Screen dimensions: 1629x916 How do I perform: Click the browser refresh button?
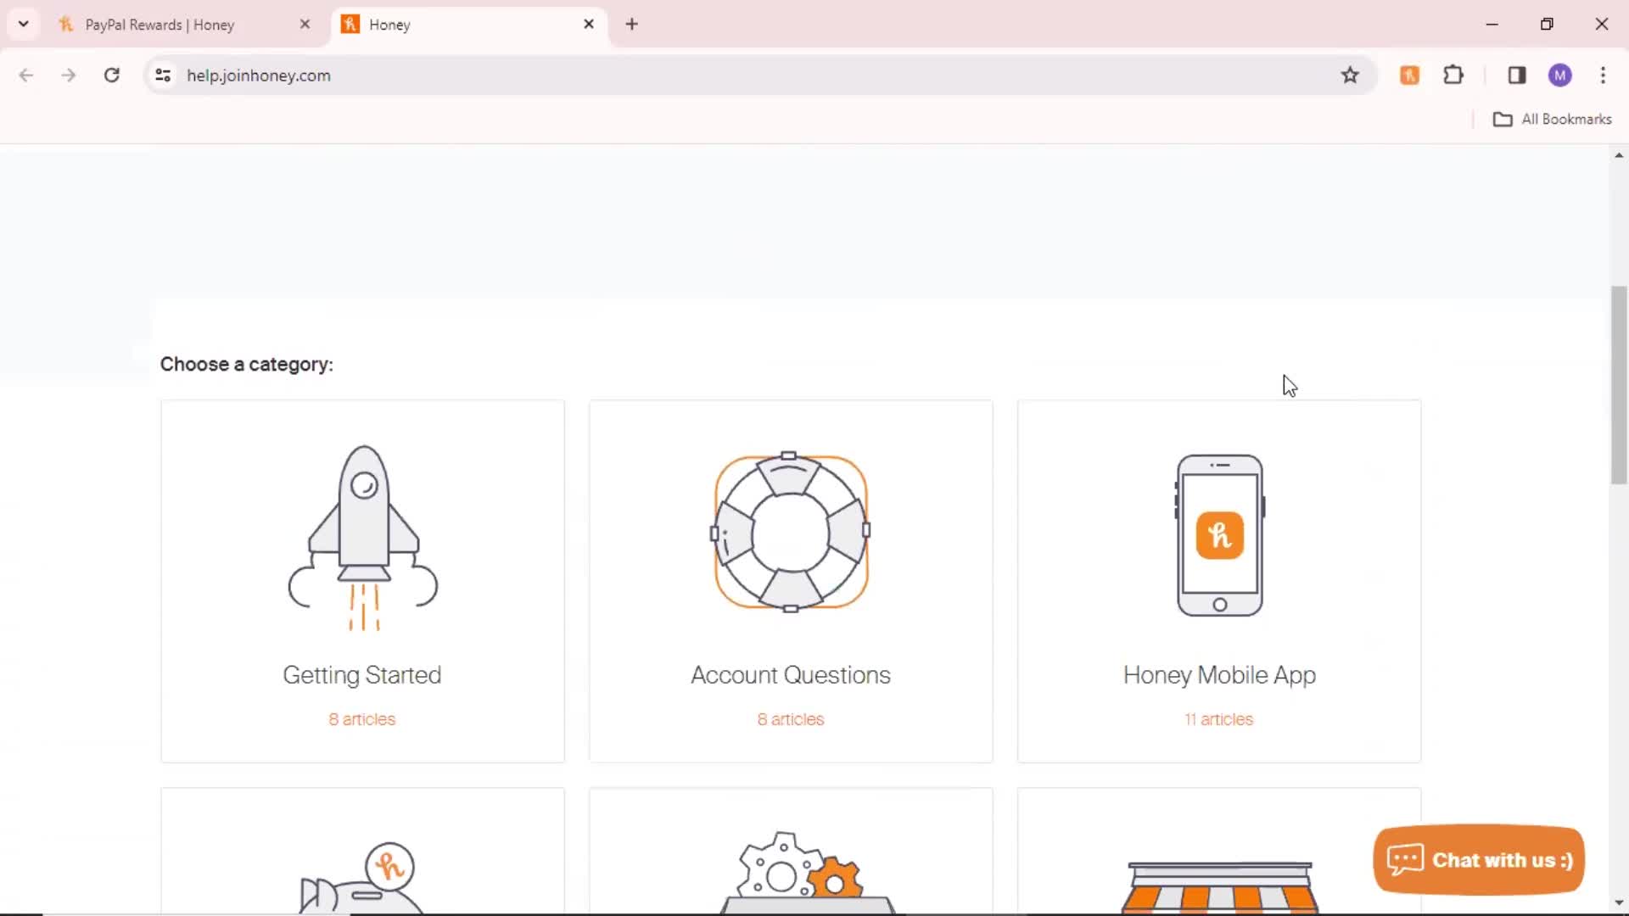tap(112, 75)
